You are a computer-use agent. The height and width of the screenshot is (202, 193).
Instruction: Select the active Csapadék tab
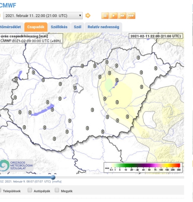[x=36, y=27]
